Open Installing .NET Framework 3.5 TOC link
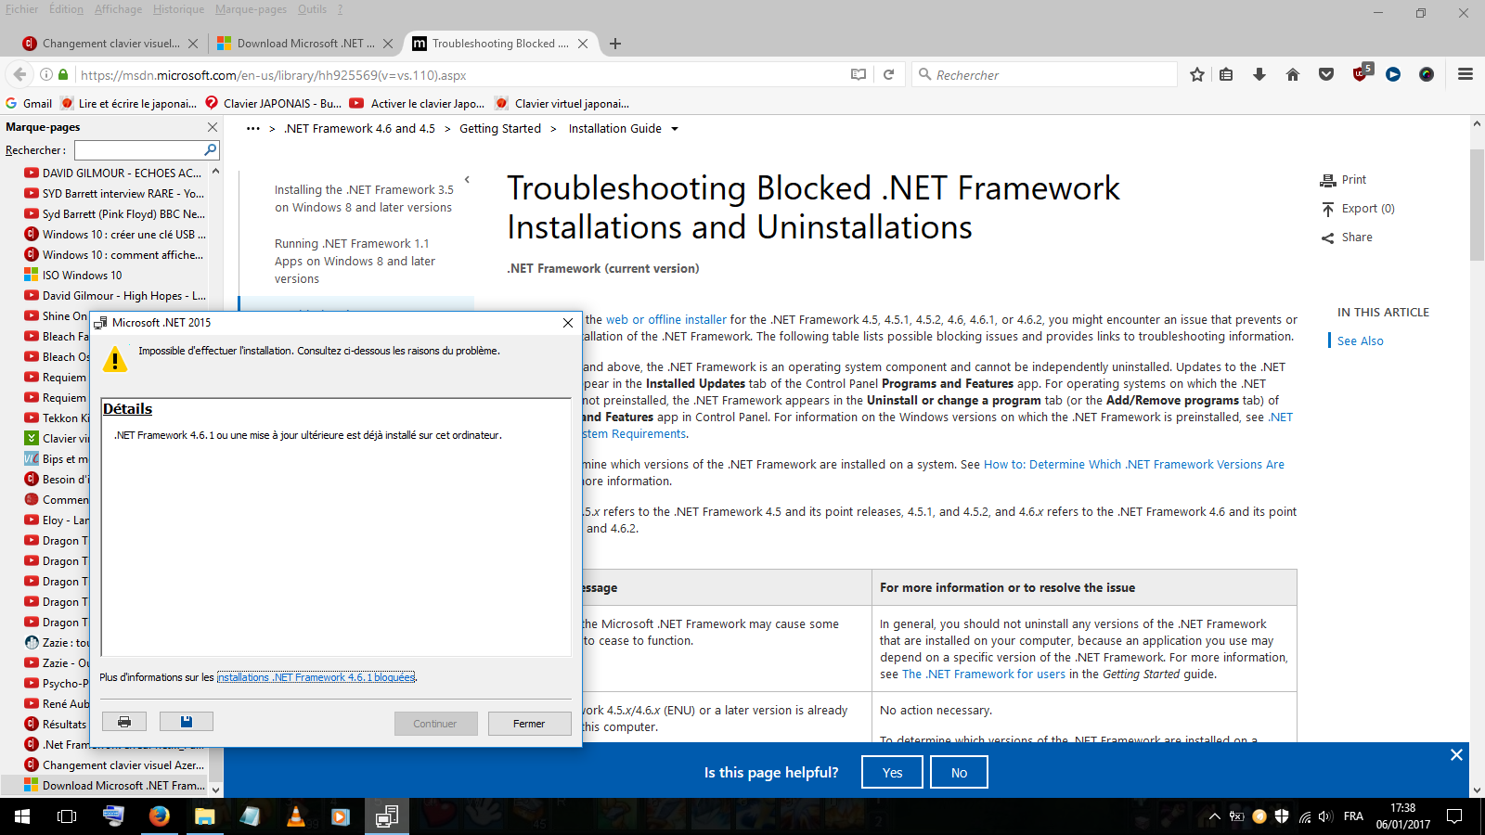The width and height of the screenshot is (1485, 835). pyautogui.click(x=364, y=199)
